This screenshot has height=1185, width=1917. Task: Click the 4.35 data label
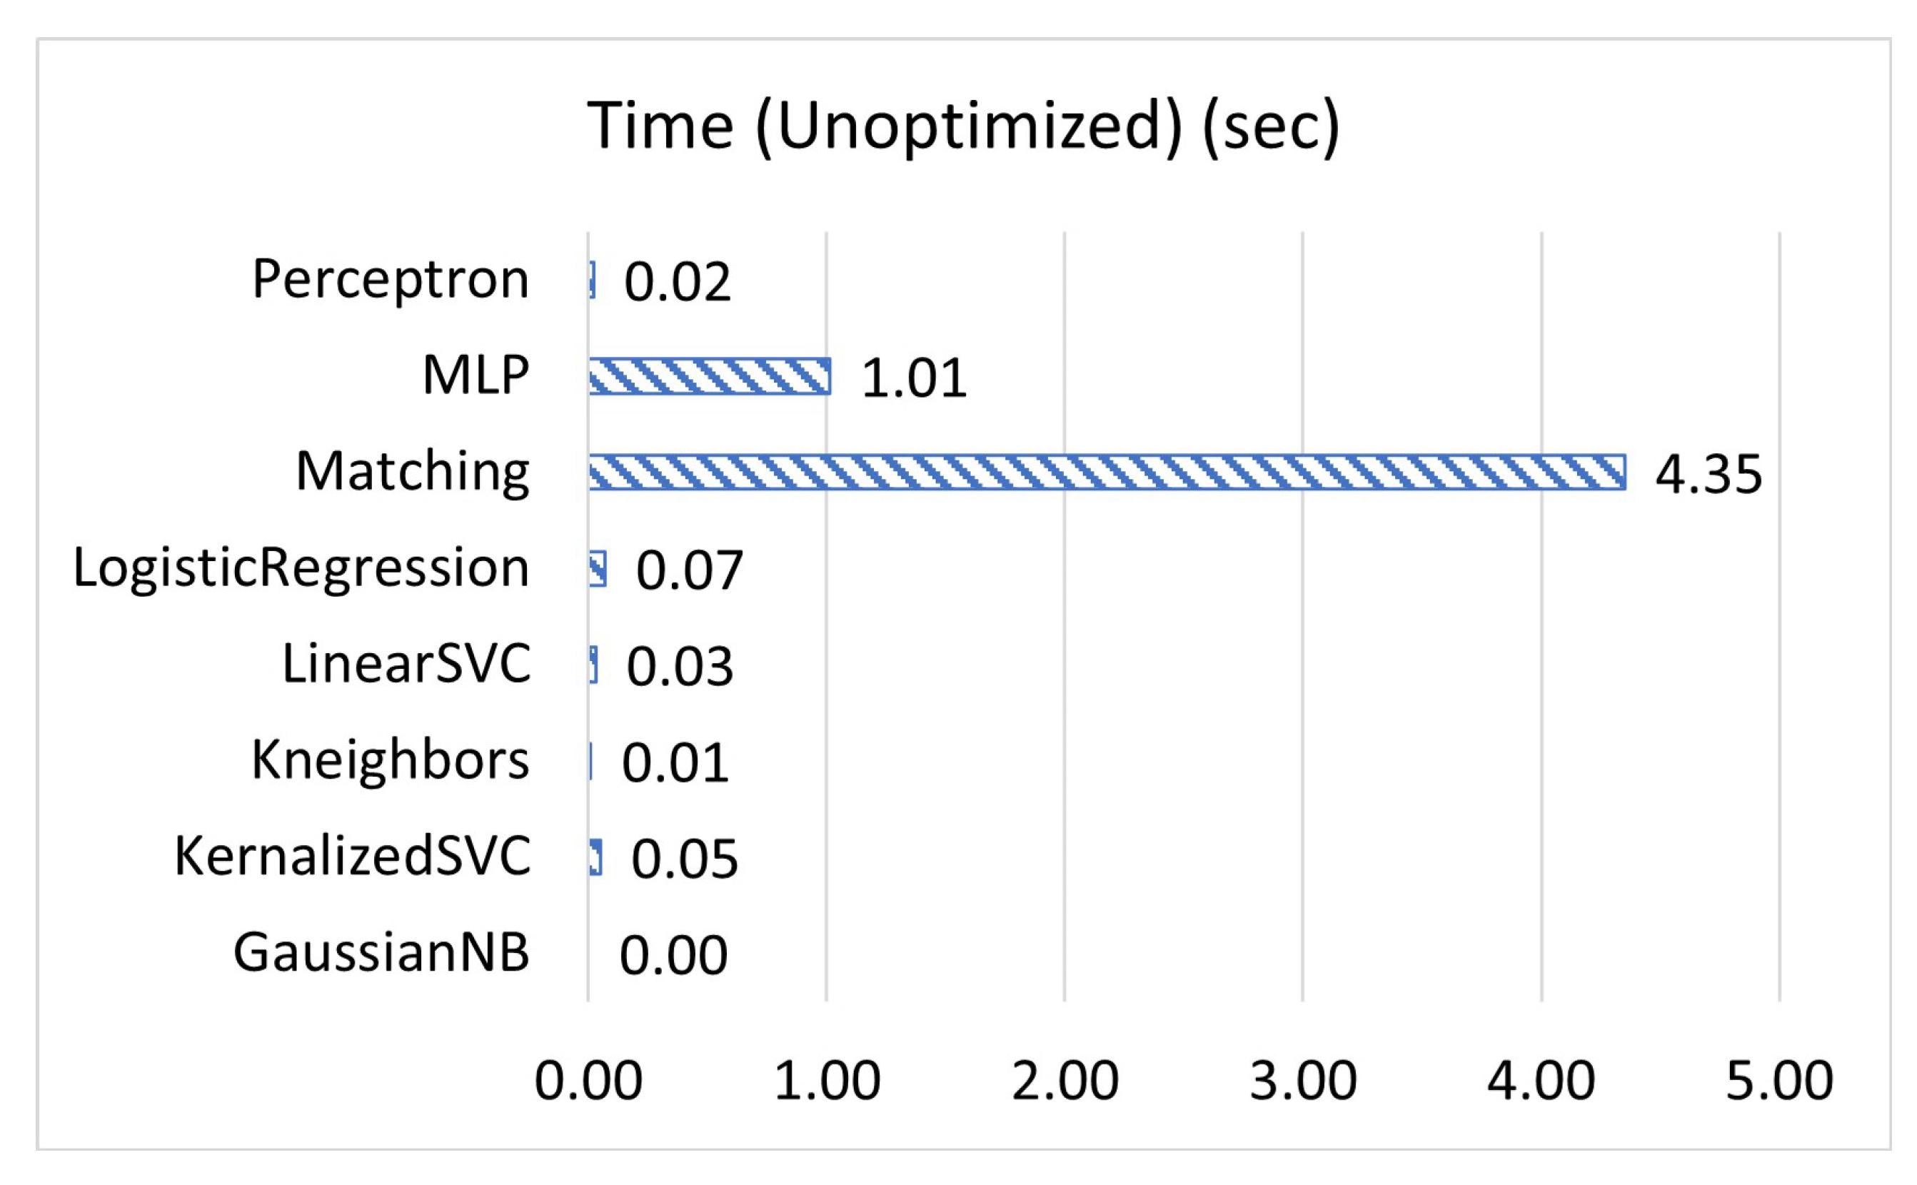(1709, 475)
